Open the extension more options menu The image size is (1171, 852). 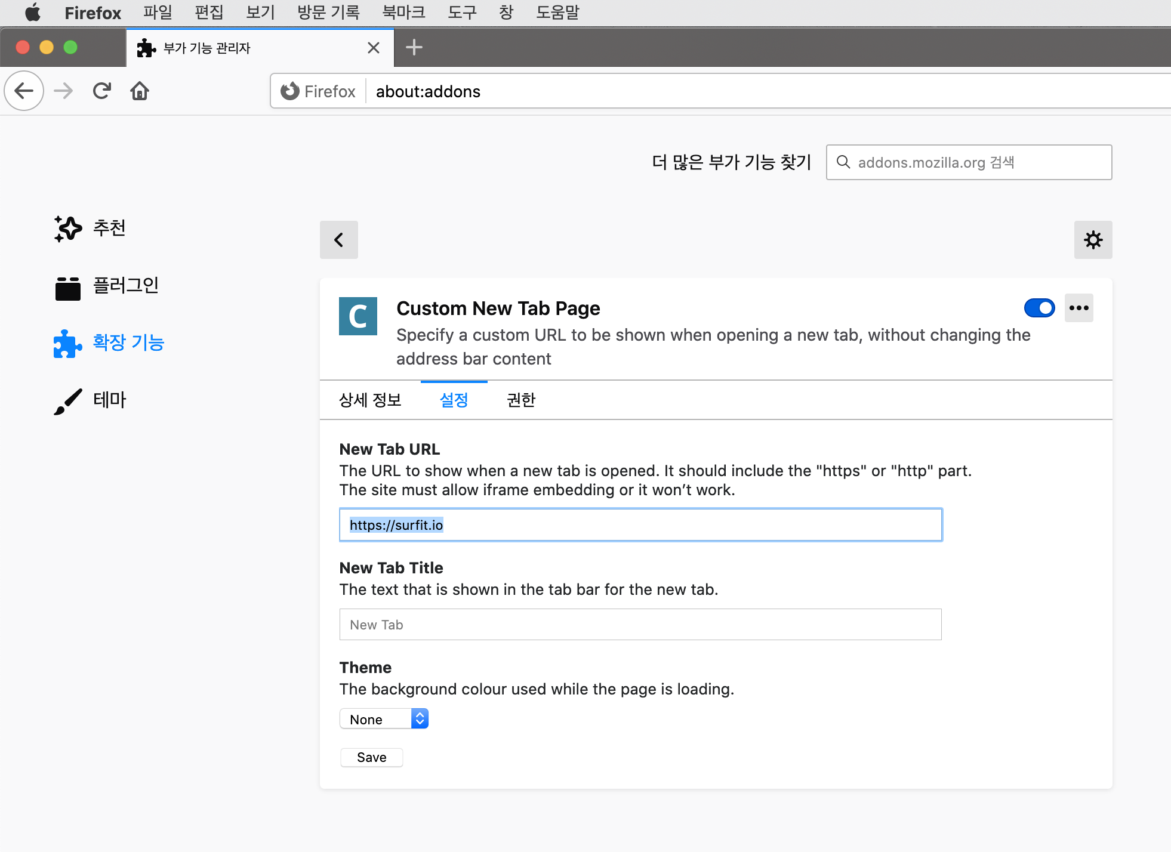[1079, 308]
